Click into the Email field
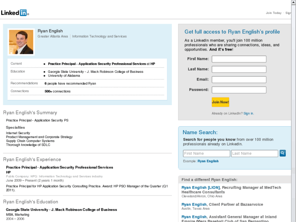This screenshot has height=222, width=296. pyautogui.click(x=239, y=79)
